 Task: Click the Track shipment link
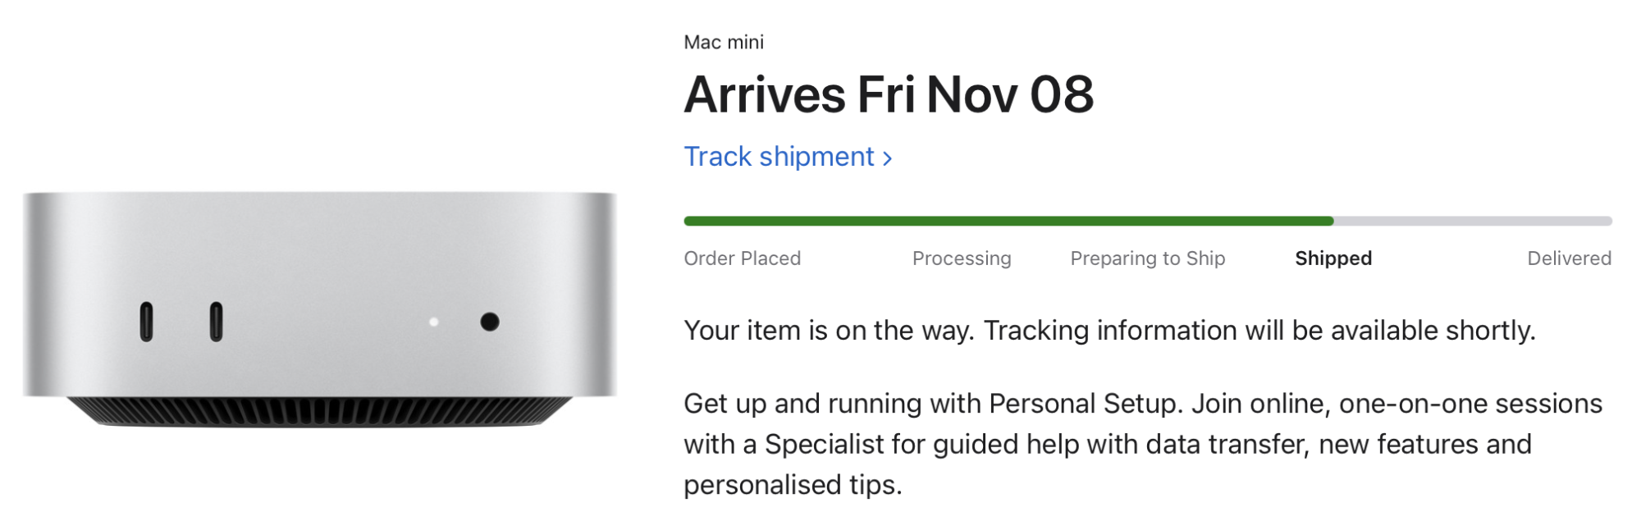779,157
